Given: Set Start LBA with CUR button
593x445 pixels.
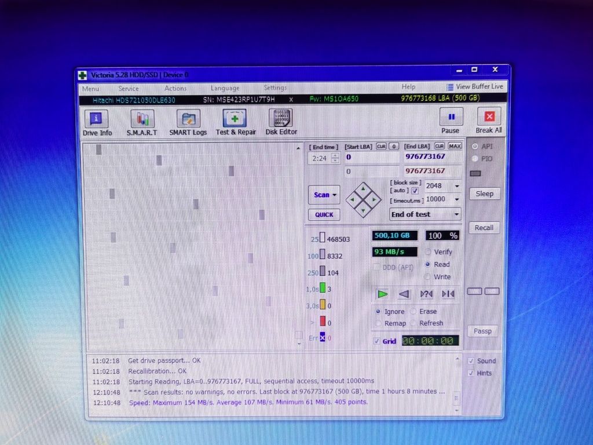Looking at the screenshot, I should [x=381, y=147].
